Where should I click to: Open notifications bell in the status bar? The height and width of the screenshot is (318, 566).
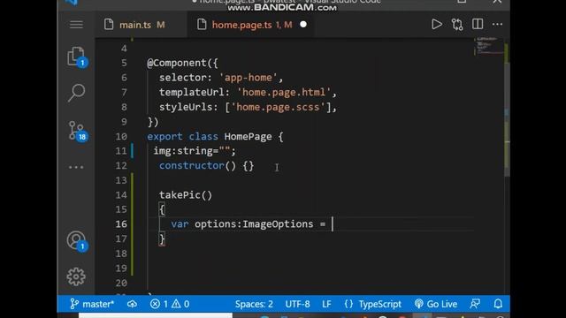498,304
